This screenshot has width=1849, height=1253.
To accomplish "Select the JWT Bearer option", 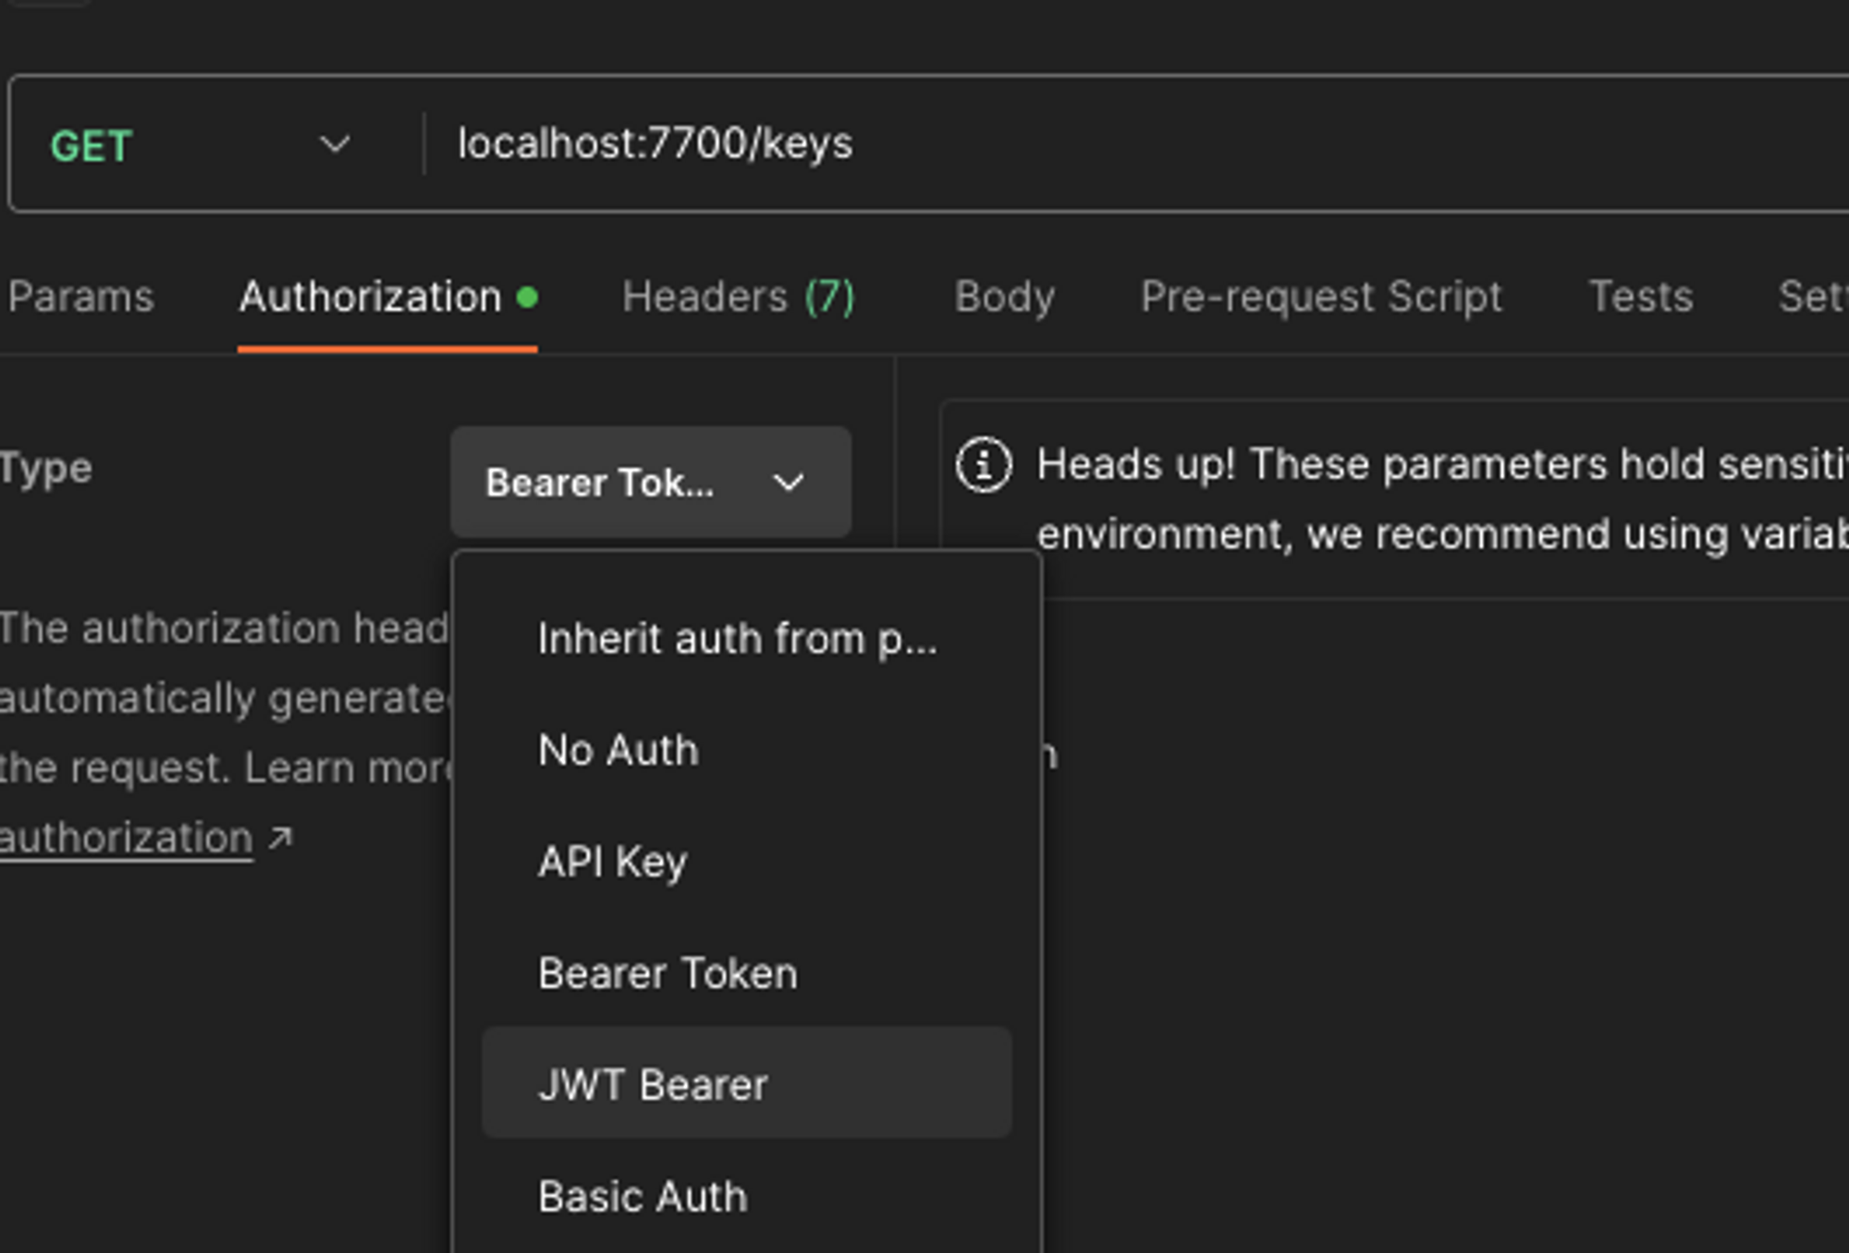I will tap(653, 1085).
